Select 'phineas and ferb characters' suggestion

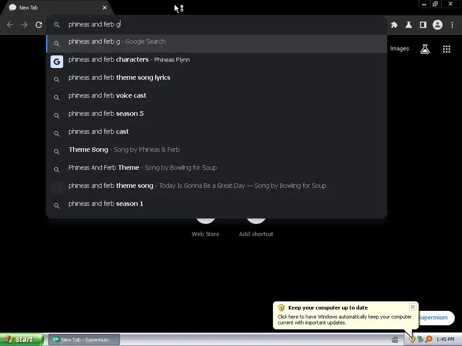pyautogui.click(x=217, y=61)
